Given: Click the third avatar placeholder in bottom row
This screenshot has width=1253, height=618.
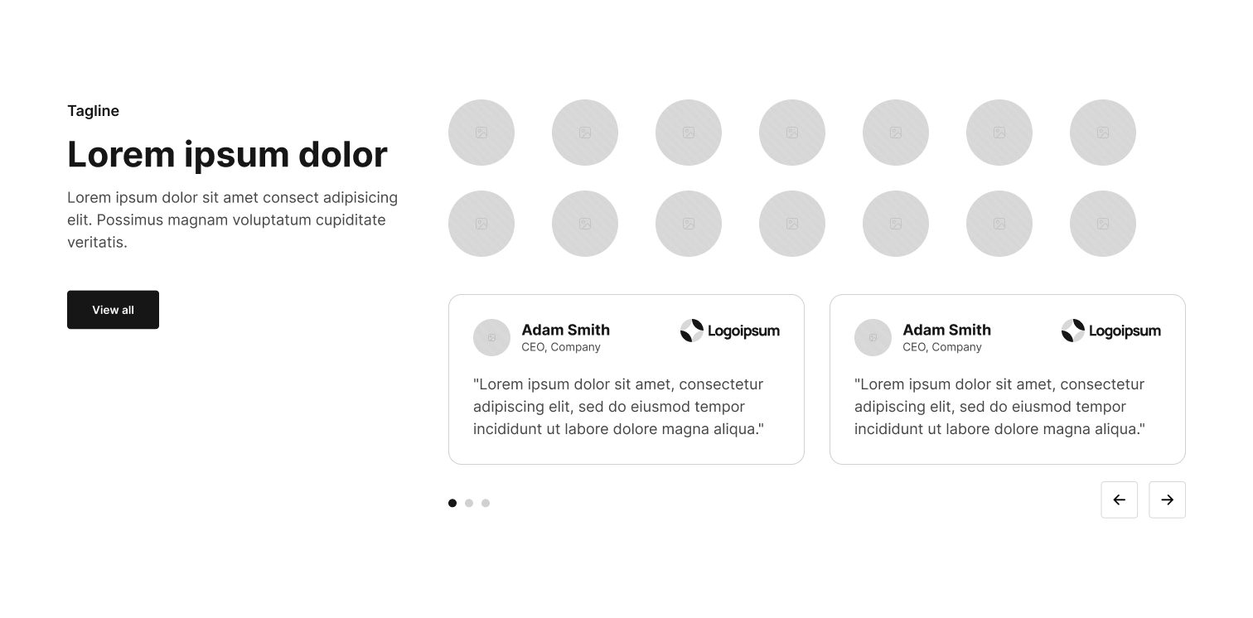Looking at the screenshot, I should pos(689,224).
